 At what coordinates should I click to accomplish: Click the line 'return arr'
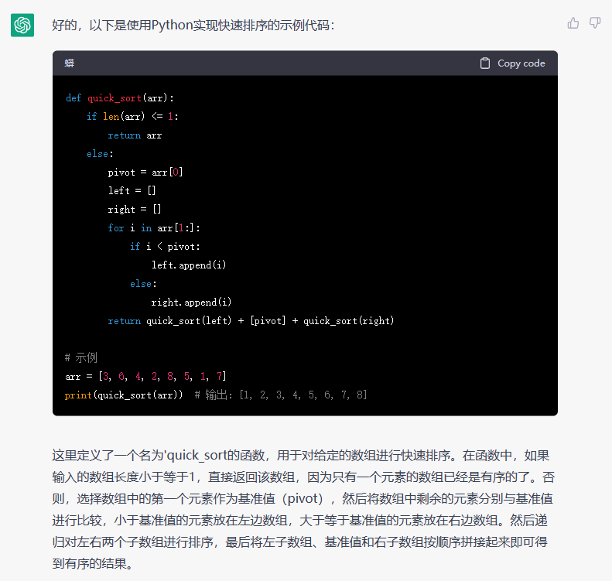click(x=135, y=135)
